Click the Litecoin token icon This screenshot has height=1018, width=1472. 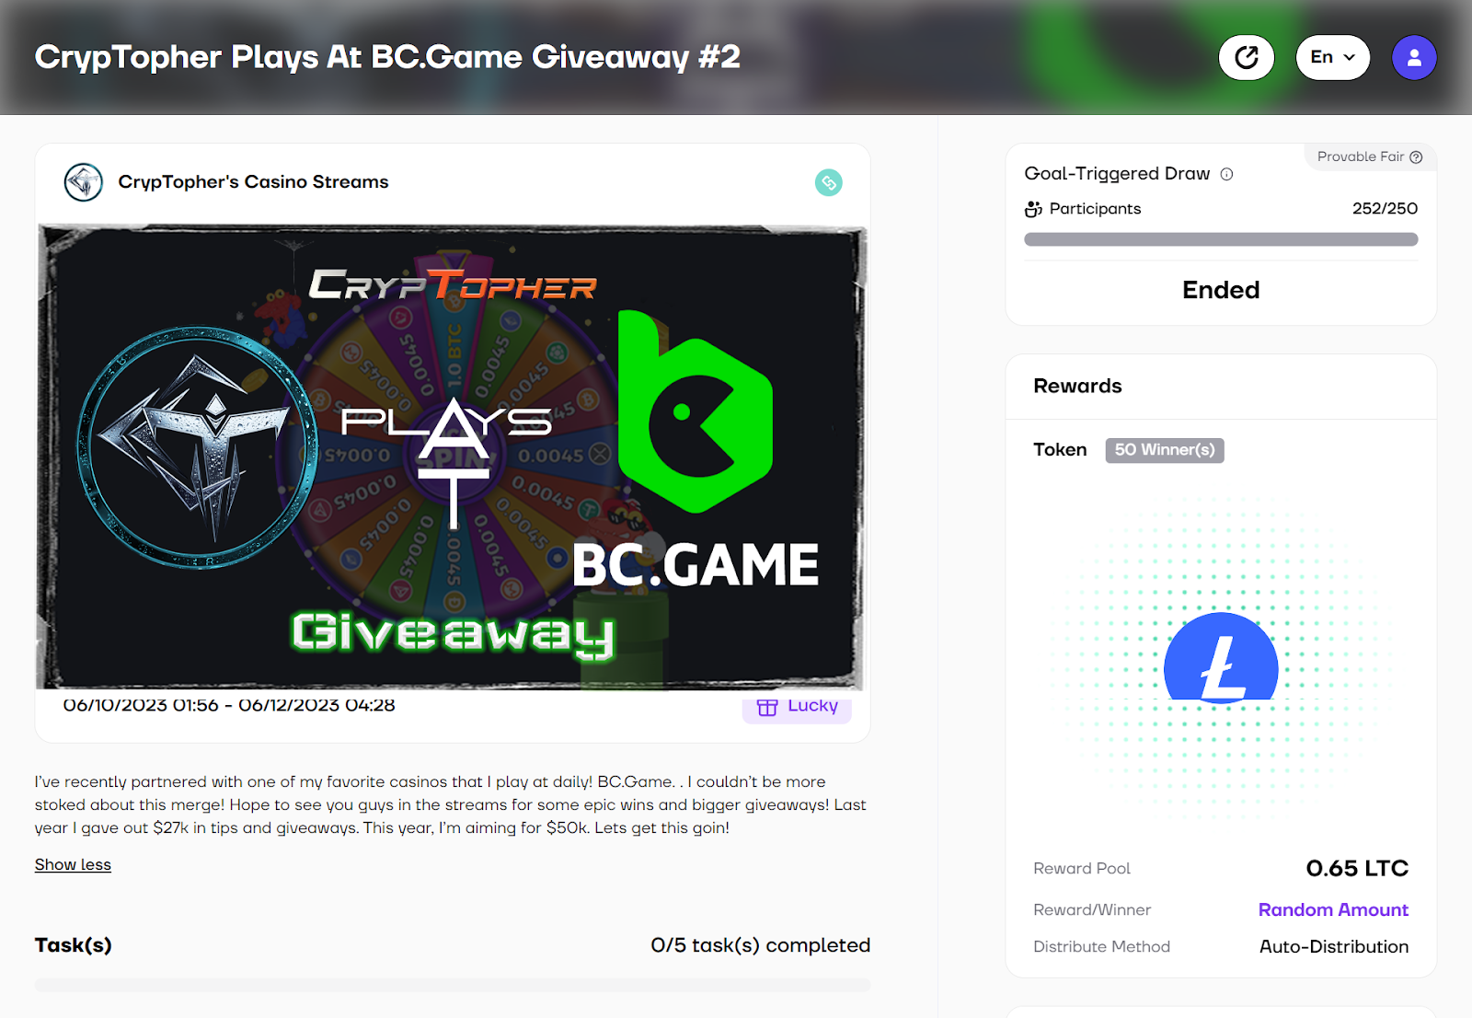coord(1221,657)
